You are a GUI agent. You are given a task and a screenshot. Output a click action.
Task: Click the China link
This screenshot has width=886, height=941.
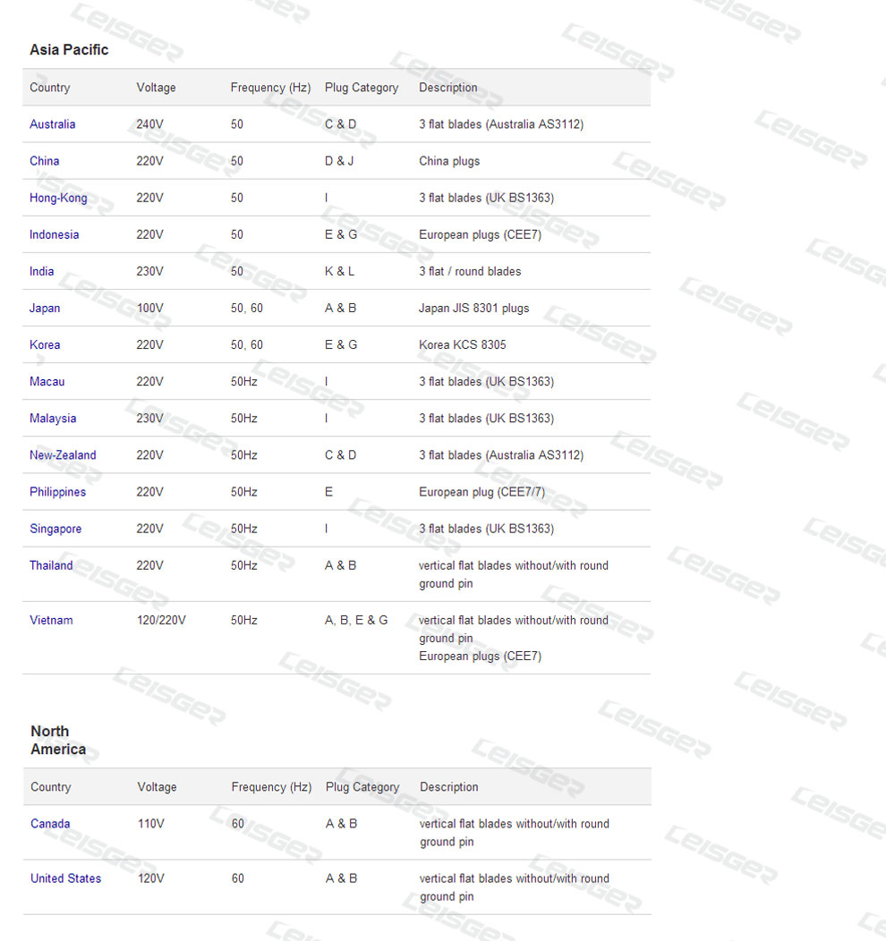coord(44,161)
